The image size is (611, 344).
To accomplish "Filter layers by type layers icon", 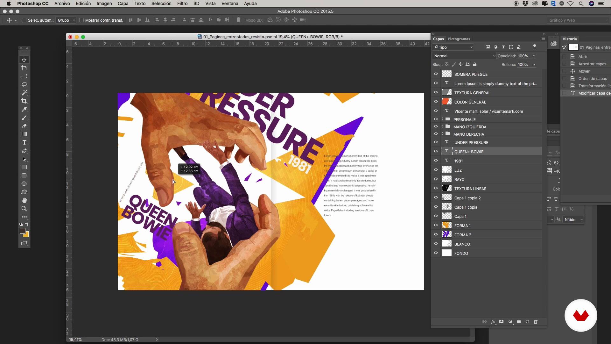I will coord(503,47).
